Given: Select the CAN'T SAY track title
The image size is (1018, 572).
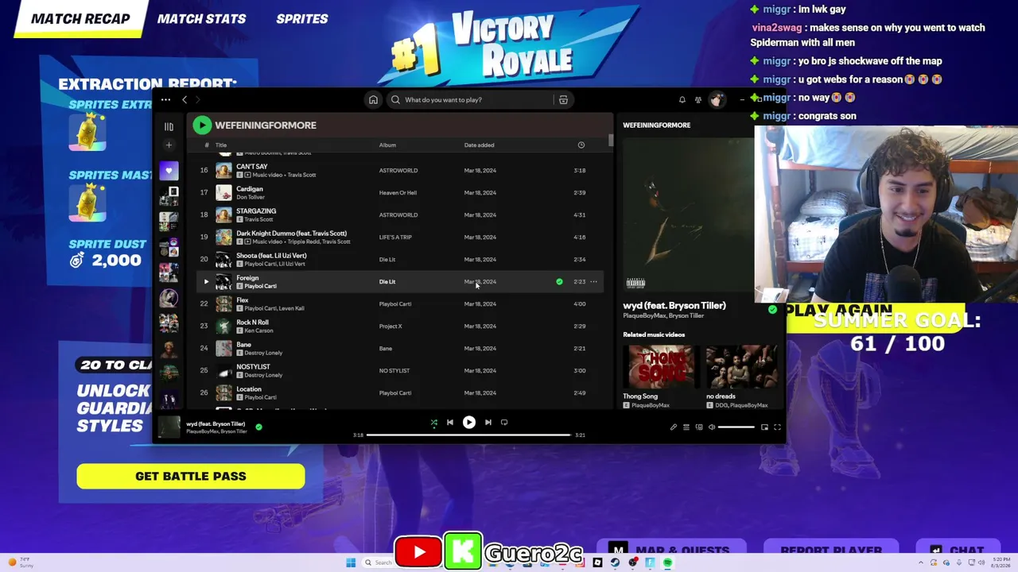Looking at the screenshot, I should [x=252, y=167].
